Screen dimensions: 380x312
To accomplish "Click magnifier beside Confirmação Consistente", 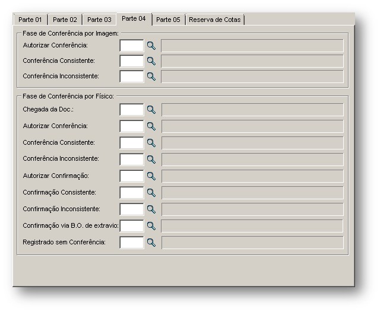I will pos(151,193).
